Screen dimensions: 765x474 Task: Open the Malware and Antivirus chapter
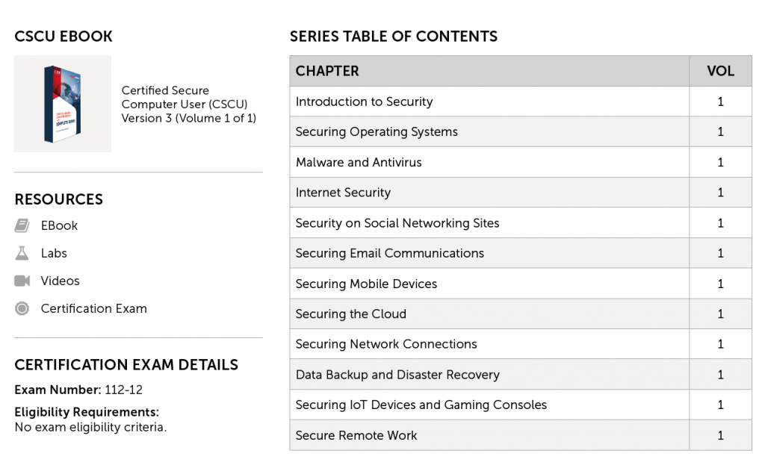[359, 162]
